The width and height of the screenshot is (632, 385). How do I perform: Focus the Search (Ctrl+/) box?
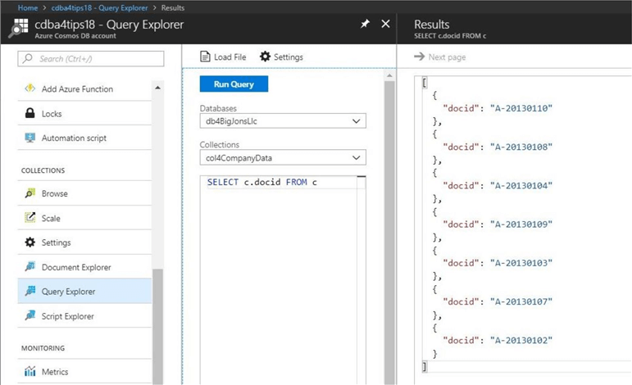point(91,59)
